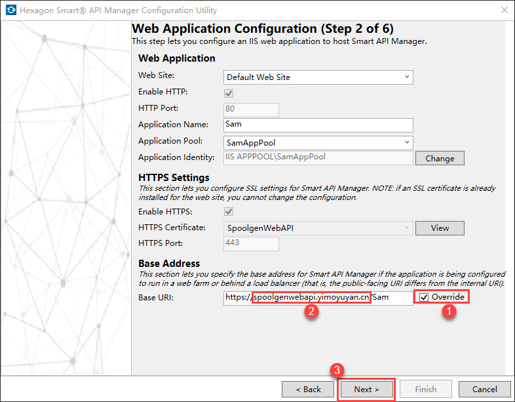Select the HTTPS Port field

click(251, 243)
